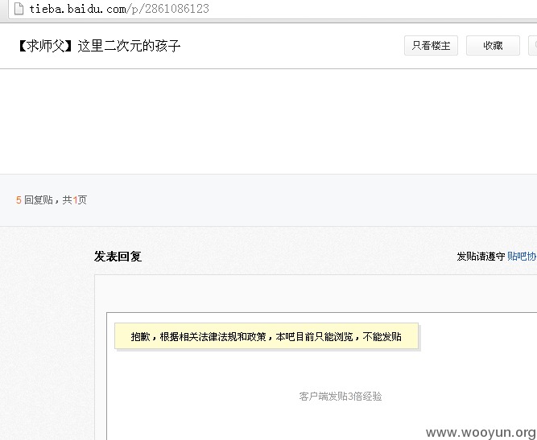Image resolution: width=537 pixels, height=440 pixels.
Task: Click the 5 回复贴，共1页 reply count text
Action: tap(52, 199)
